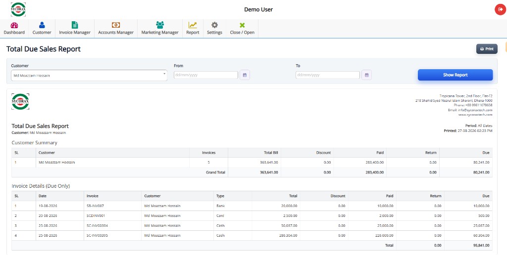Click date 19-08-2026 in invoice details
Viewport: 507px width, 255px height.
(48, 206)
